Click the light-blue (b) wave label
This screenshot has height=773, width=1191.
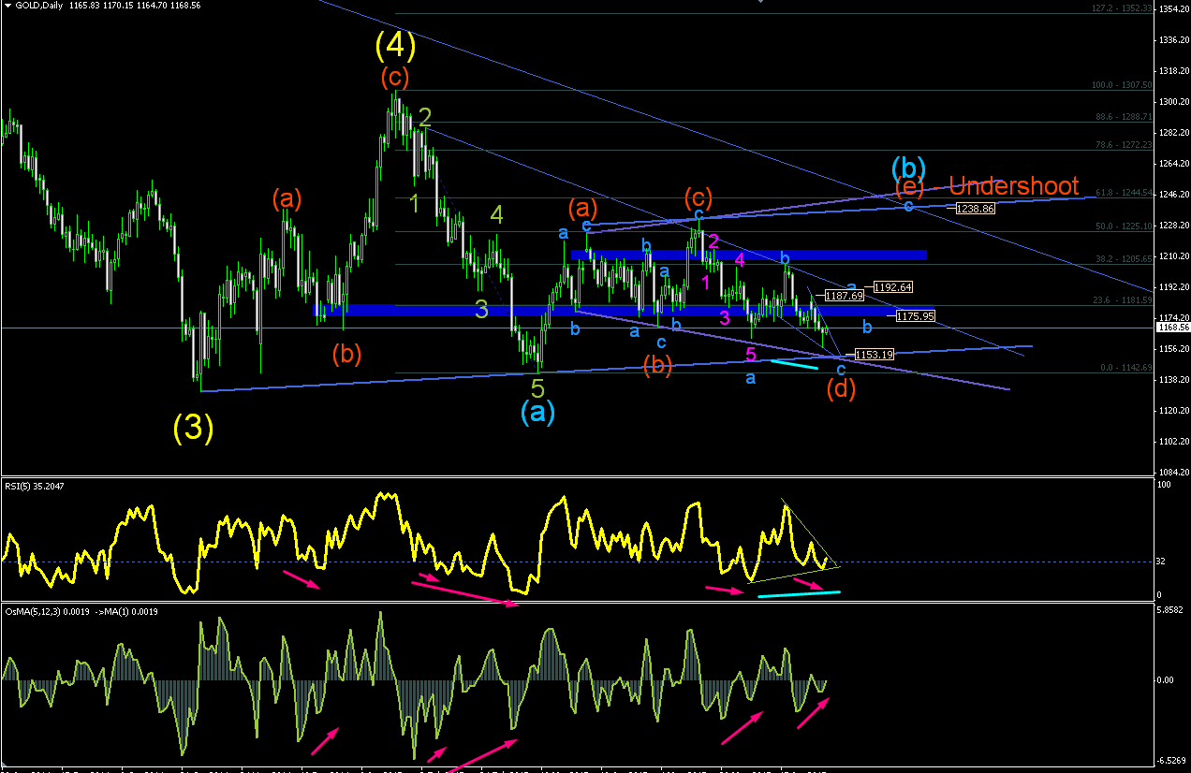[x=908, y=167]
